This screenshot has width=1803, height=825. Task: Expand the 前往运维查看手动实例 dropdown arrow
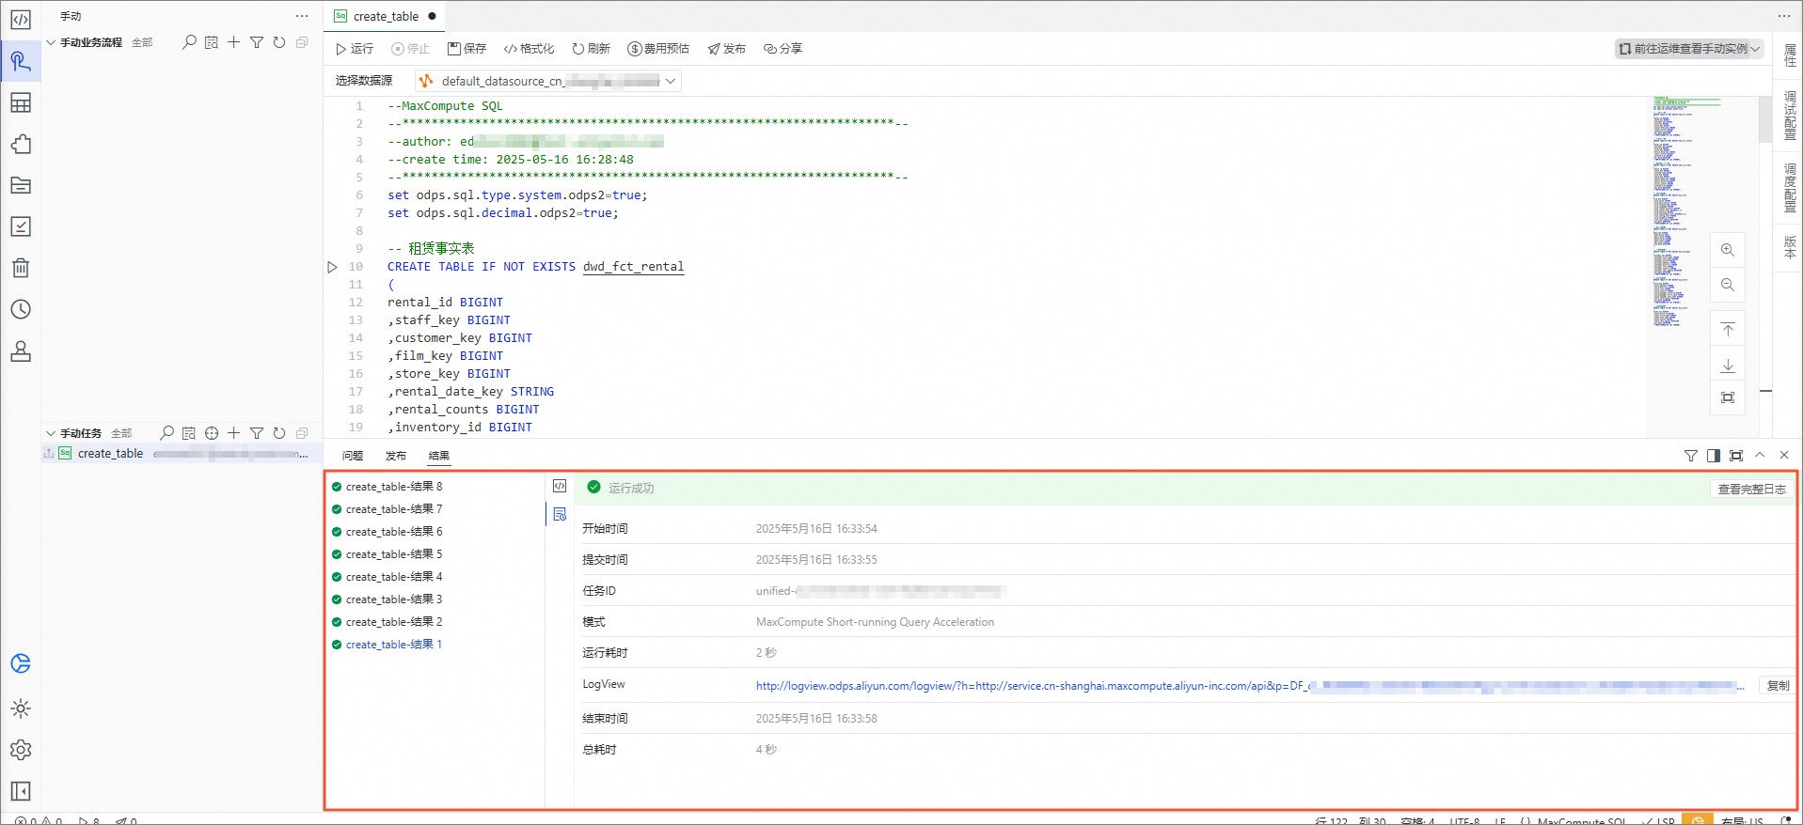[x=1755, y=49]
